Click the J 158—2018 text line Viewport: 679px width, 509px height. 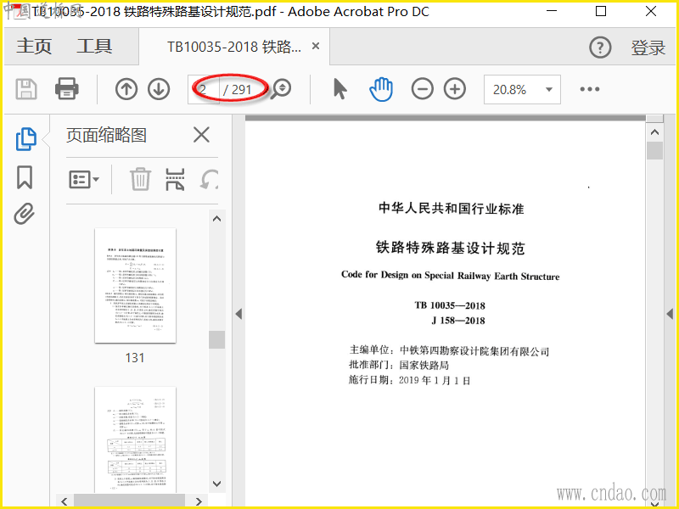point(458,321)
